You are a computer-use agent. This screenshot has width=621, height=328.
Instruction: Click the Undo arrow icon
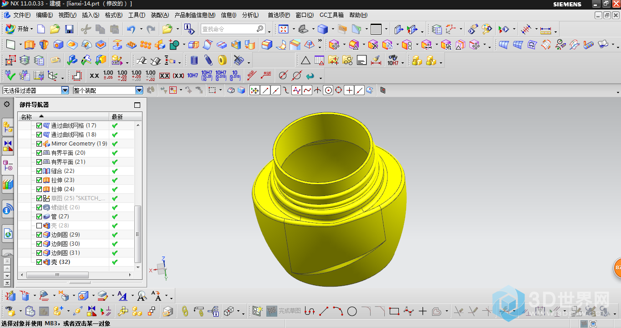pyautogui.click(x=131, y=30)
